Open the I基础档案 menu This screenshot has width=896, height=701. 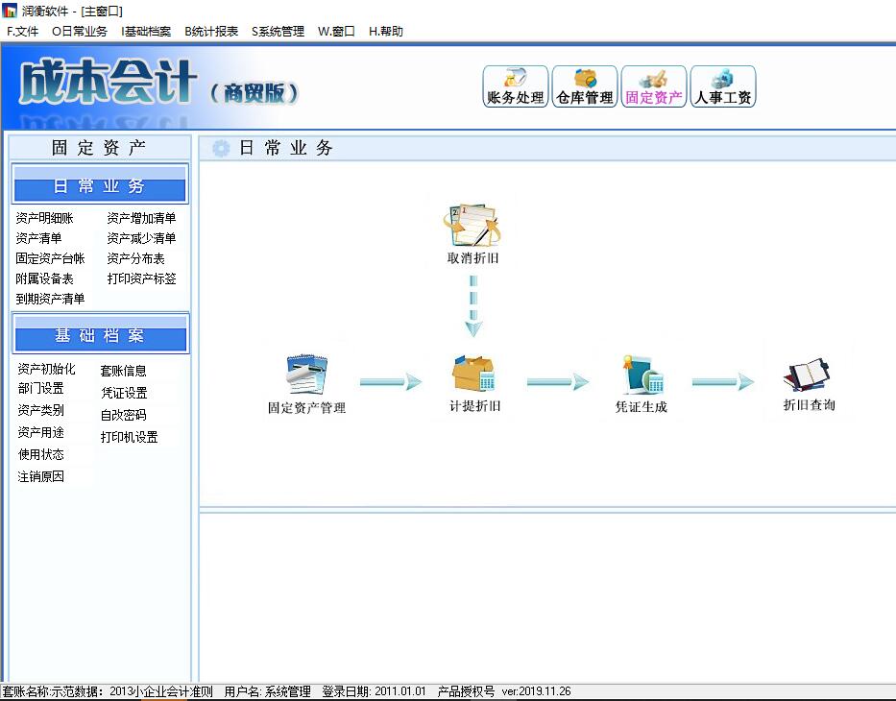[x=146, y=32]
